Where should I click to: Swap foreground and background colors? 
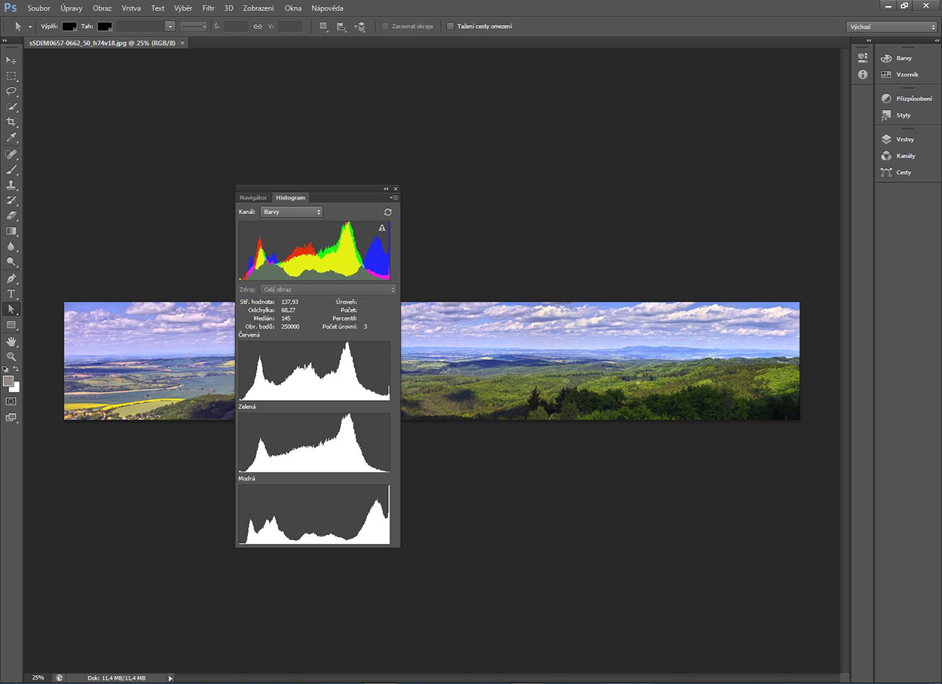[x=17, y=369]
